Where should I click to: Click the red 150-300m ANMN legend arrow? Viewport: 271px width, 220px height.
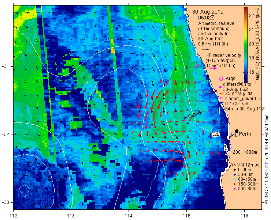tap(235, 184)
